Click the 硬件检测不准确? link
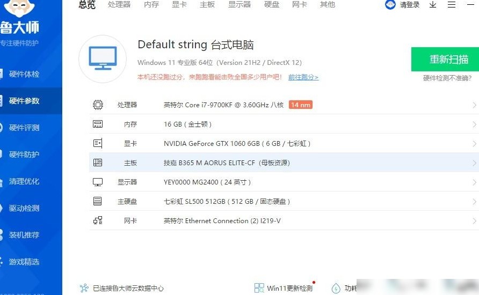479x295 pixels. [x=447, y=78]
